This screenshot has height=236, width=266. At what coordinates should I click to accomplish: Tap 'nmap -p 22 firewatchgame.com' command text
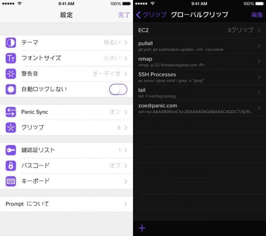tap(171, 65)
